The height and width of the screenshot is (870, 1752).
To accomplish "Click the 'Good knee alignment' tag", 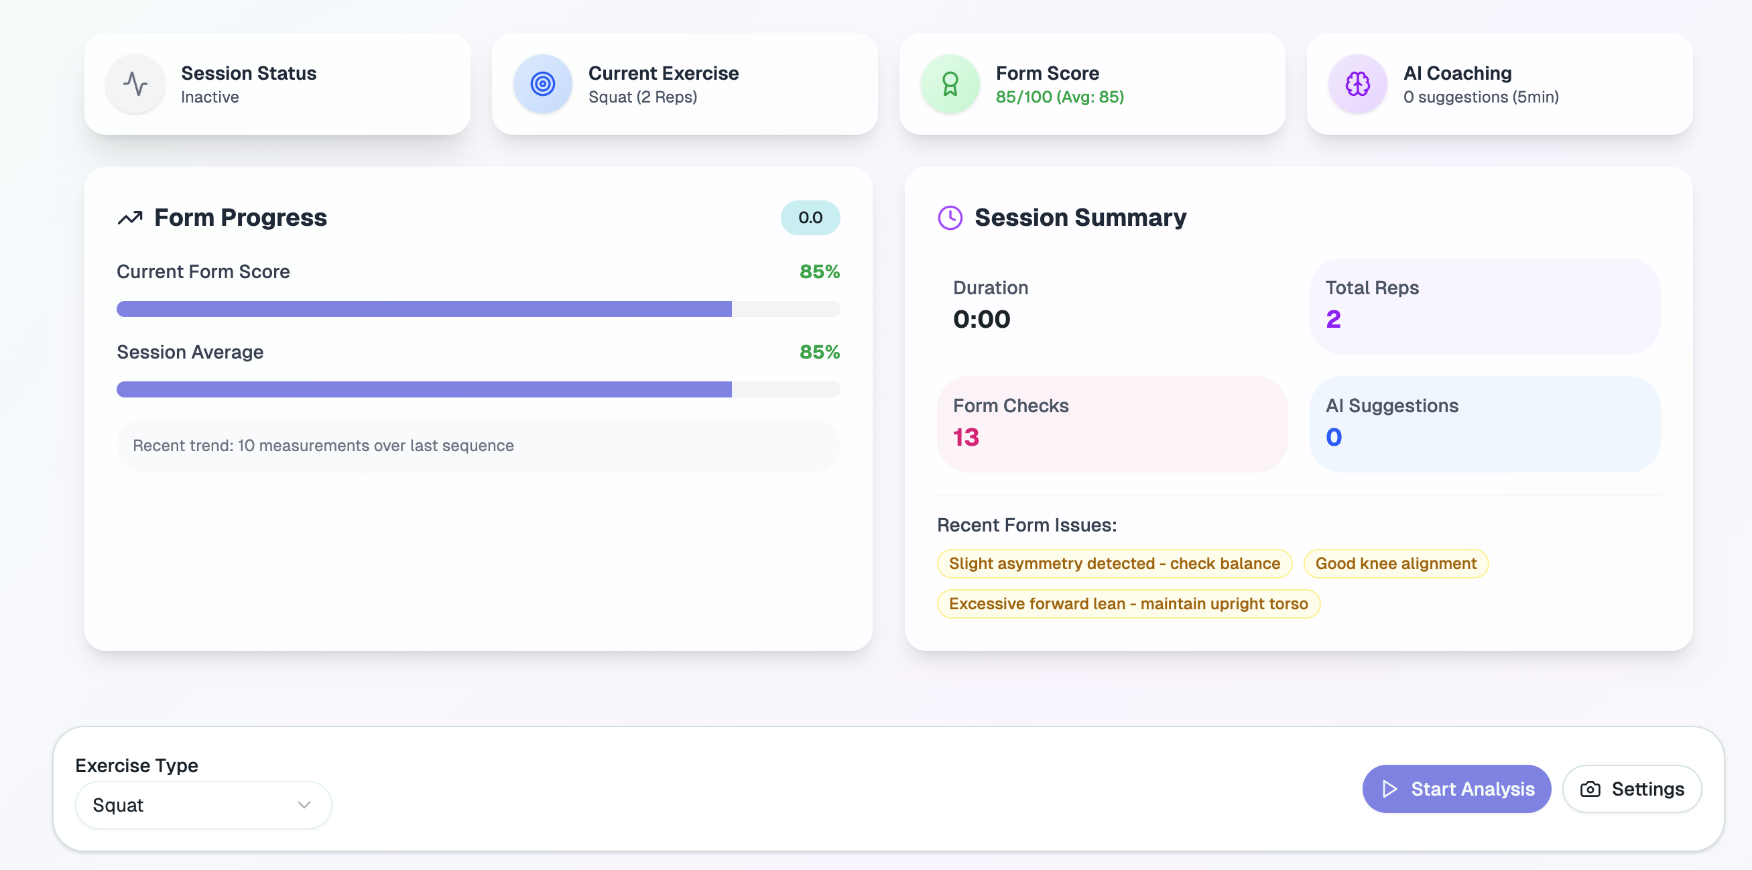I will coord(1395,563).
